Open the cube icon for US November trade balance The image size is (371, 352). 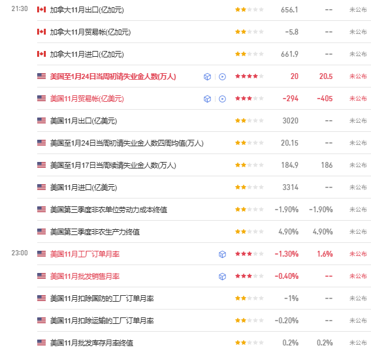point(207,99)
